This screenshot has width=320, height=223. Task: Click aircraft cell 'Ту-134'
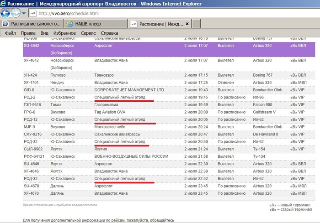[259, 156]
